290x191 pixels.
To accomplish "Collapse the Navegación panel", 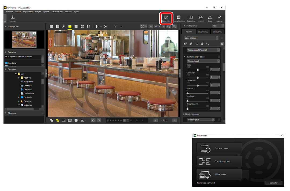I will (6, 26).
